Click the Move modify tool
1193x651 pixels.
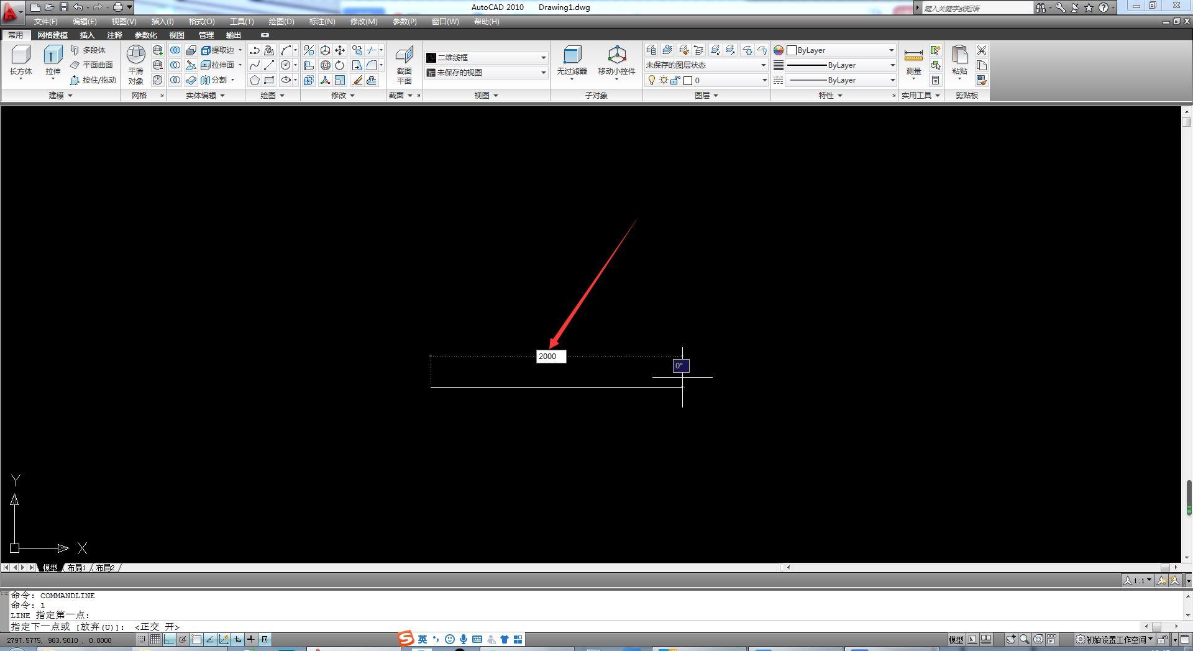pyautogui.click(x=340, y=50)
